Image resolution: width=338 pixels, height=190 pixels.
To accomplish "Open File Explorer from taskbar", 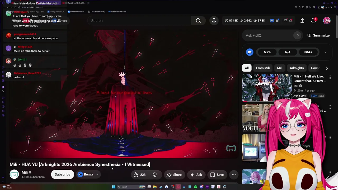I will tap(155, 187).
